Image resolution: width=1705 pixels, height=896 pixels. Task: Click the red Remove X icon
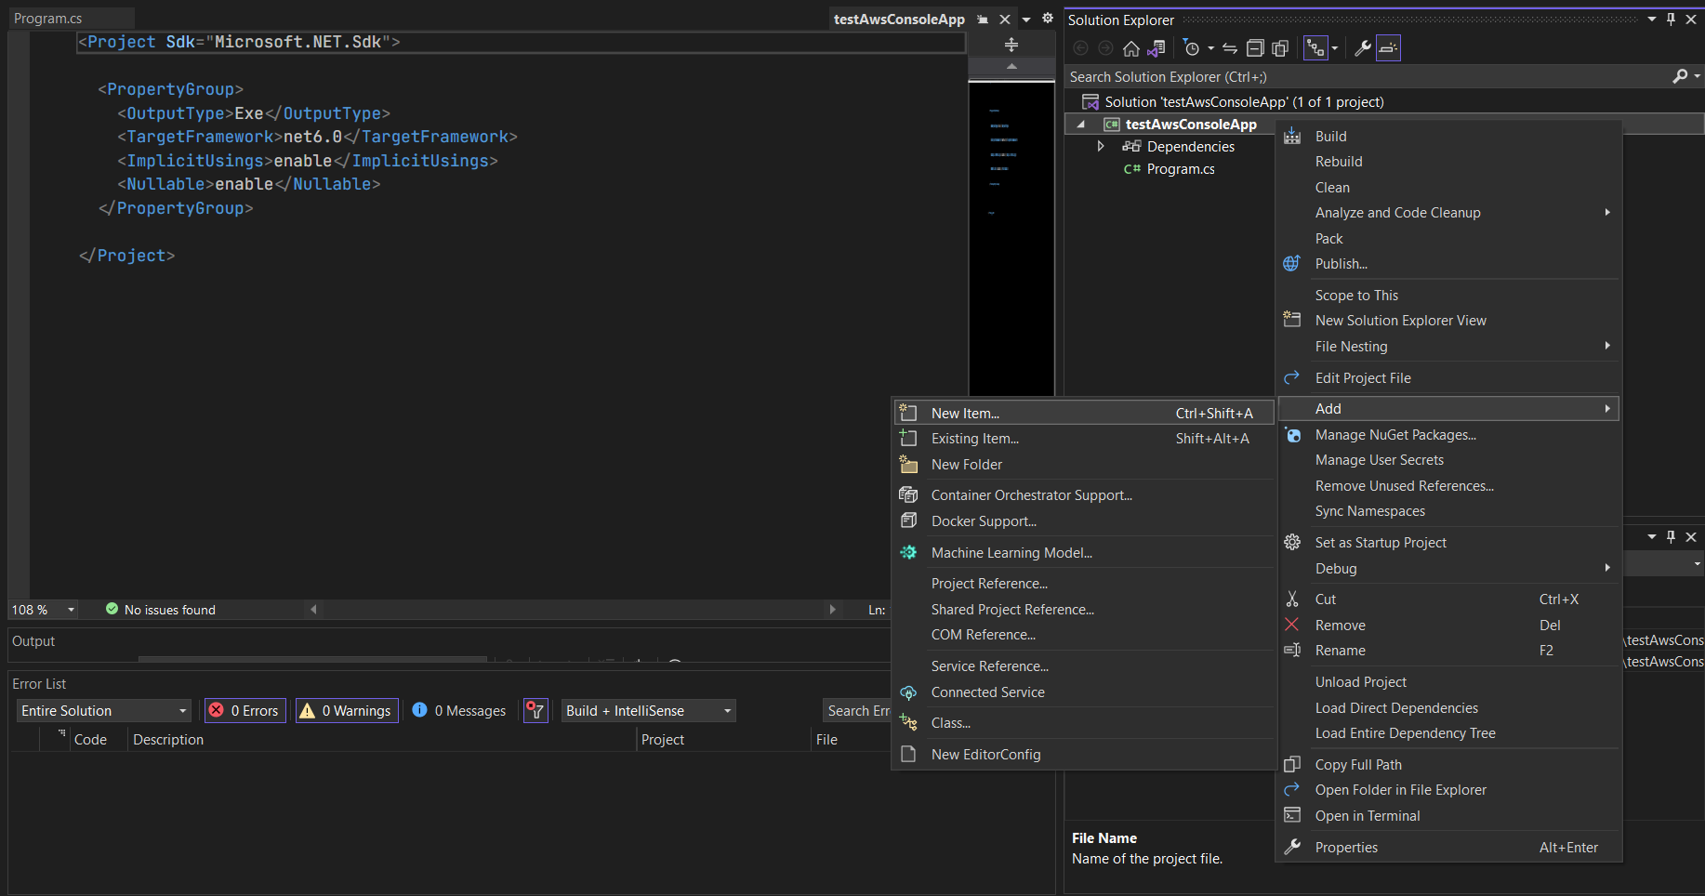pos(1292,625)
